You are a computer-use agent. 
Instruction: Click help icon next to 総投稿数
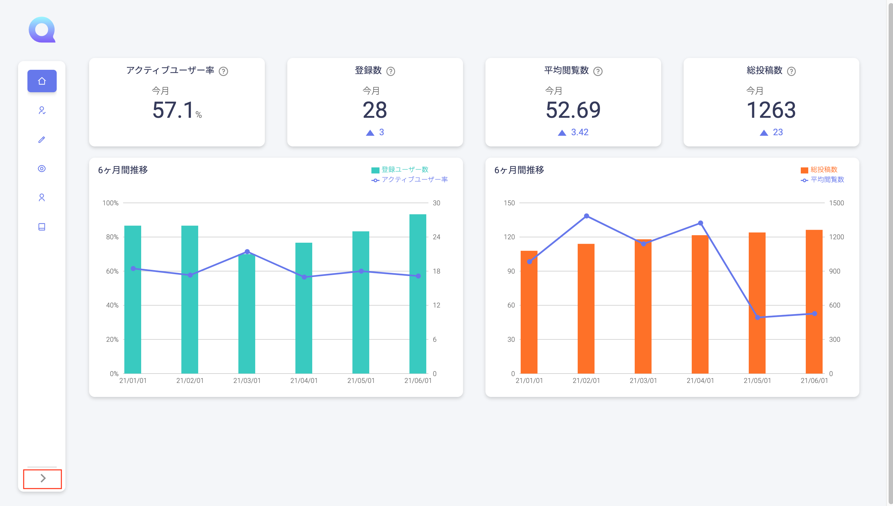click(791, 71)
